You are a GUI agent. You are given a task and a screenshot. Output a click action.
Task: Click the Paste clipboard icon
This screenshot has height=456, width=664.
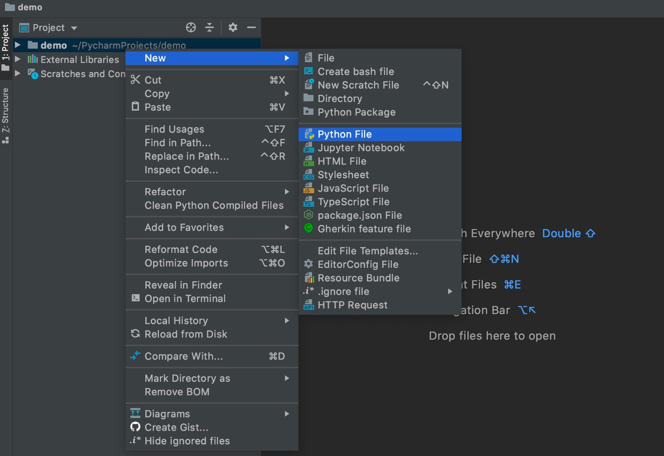pyautogui.click(x=135, y=107)
